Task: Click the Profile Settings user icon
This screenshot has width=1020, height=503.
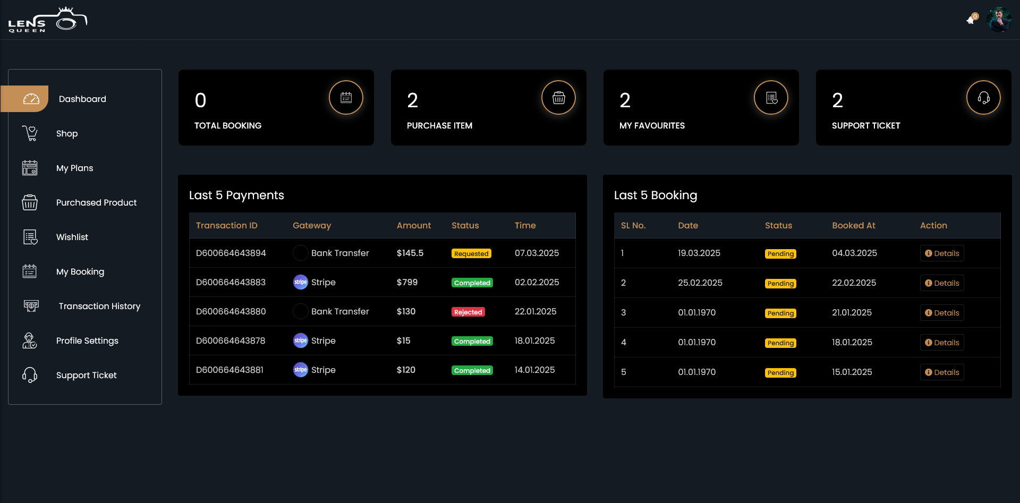Action: 30,340
